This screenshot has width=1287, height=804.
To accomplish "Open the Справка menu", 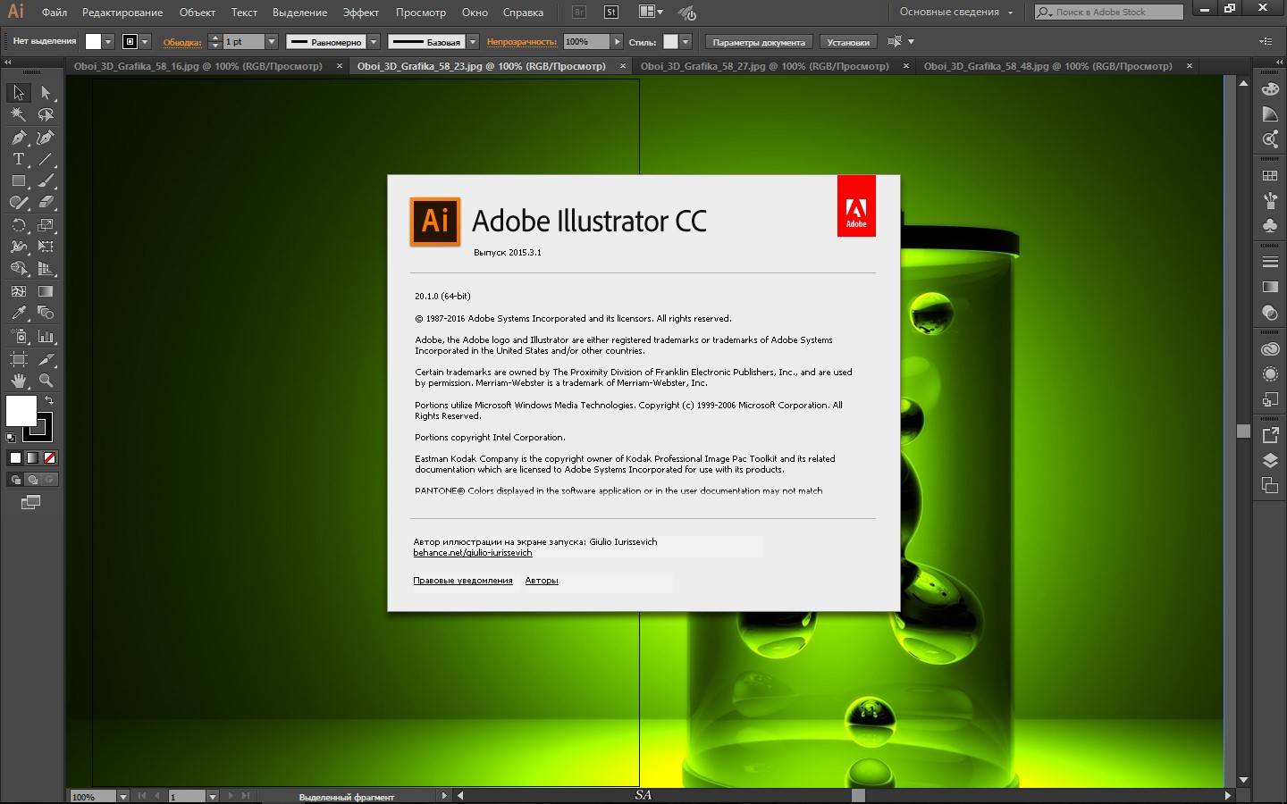I will click(523, 13).
